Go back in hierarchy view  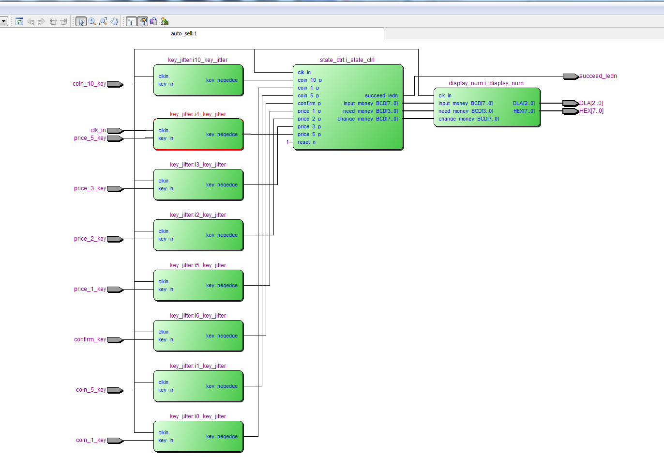(31, 21)
